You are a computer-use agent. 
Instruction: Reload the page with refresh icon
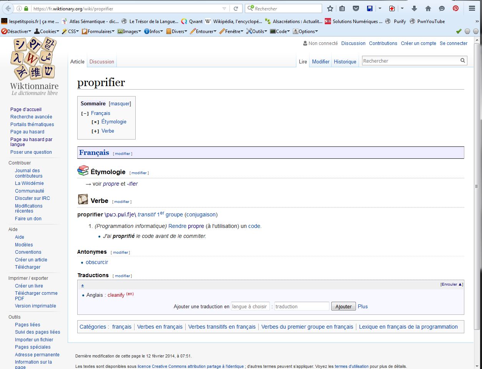pos(236,8)
